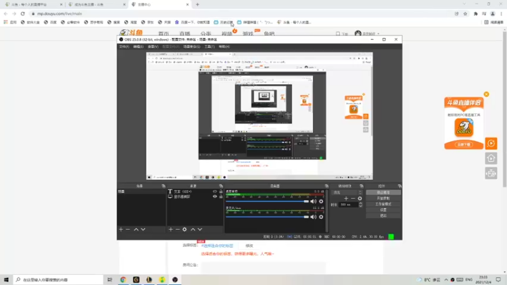Toggle visibility of the display capture source
This screenshot has width=507, height=285.
coord(215,196)
